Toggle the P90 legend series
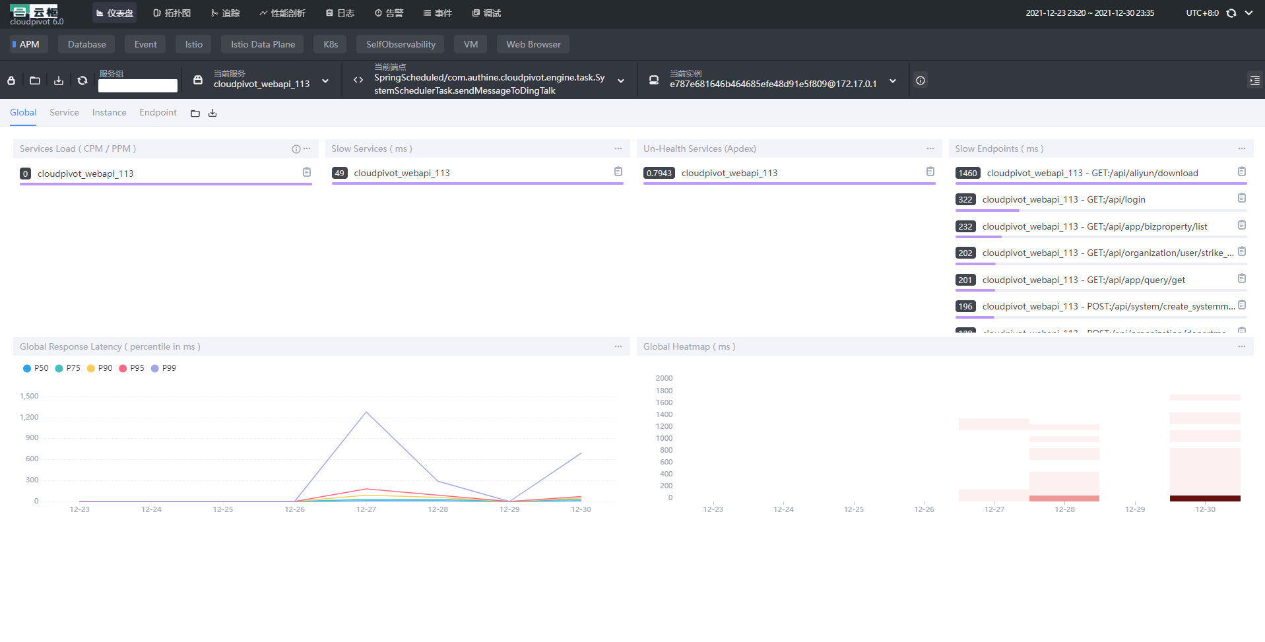The width and height of the screenshot is (1265, 642). point(100,368)
